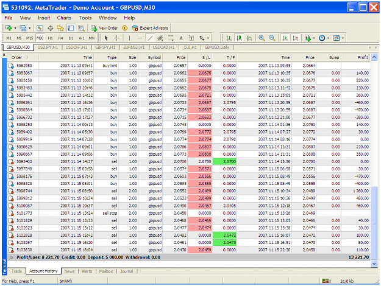The image size is (381, 286).
Task: Click the Templates icon
Action: pyautogui.click(x=336, y=38)
